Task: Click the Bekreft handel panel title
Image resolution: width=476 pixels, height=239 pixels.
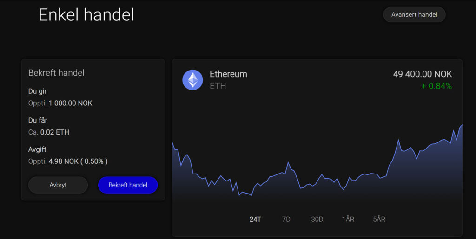Action: [x=56, y=73]
